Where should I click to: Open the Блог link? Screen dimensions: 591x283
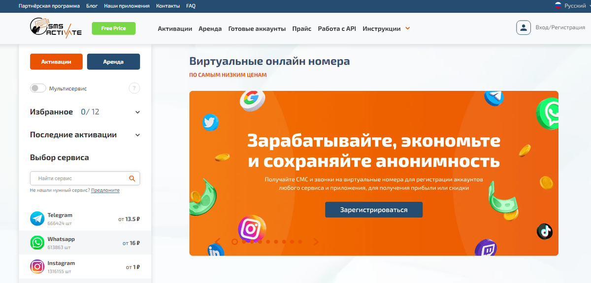[x=92, y=6]
